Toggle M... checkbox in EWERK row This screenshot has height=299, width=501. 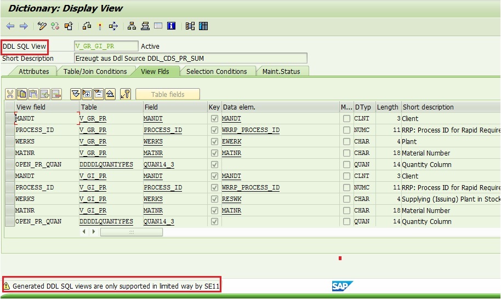(x=346, y=141)
